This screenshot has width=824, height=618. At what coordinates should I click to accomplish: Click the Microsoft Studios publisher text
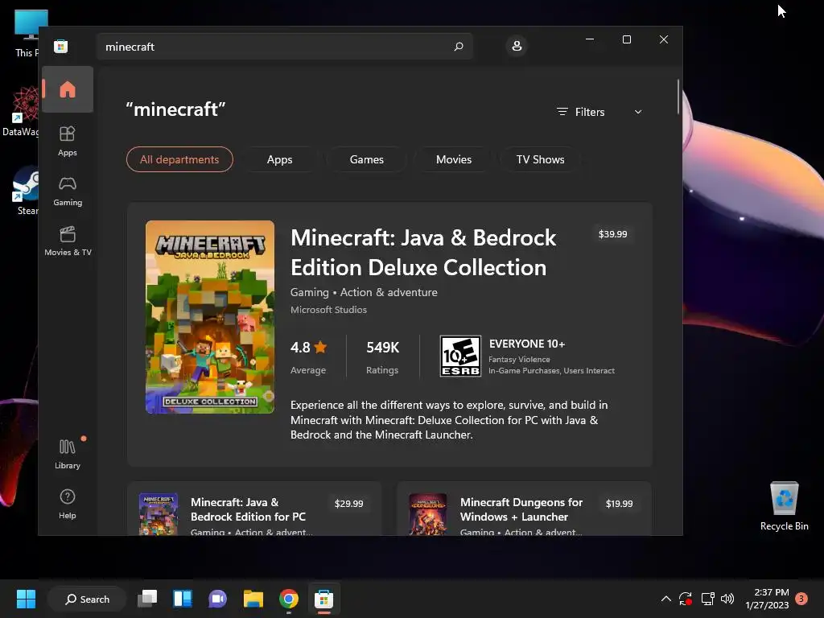point(329,310)
